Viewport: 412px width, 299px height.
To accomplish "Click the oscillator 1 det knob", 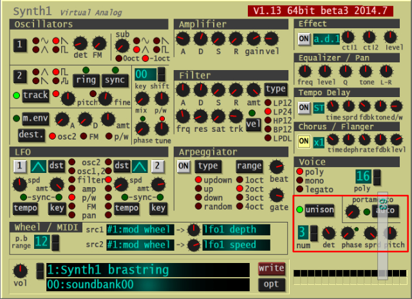I will tap(80, 44).
